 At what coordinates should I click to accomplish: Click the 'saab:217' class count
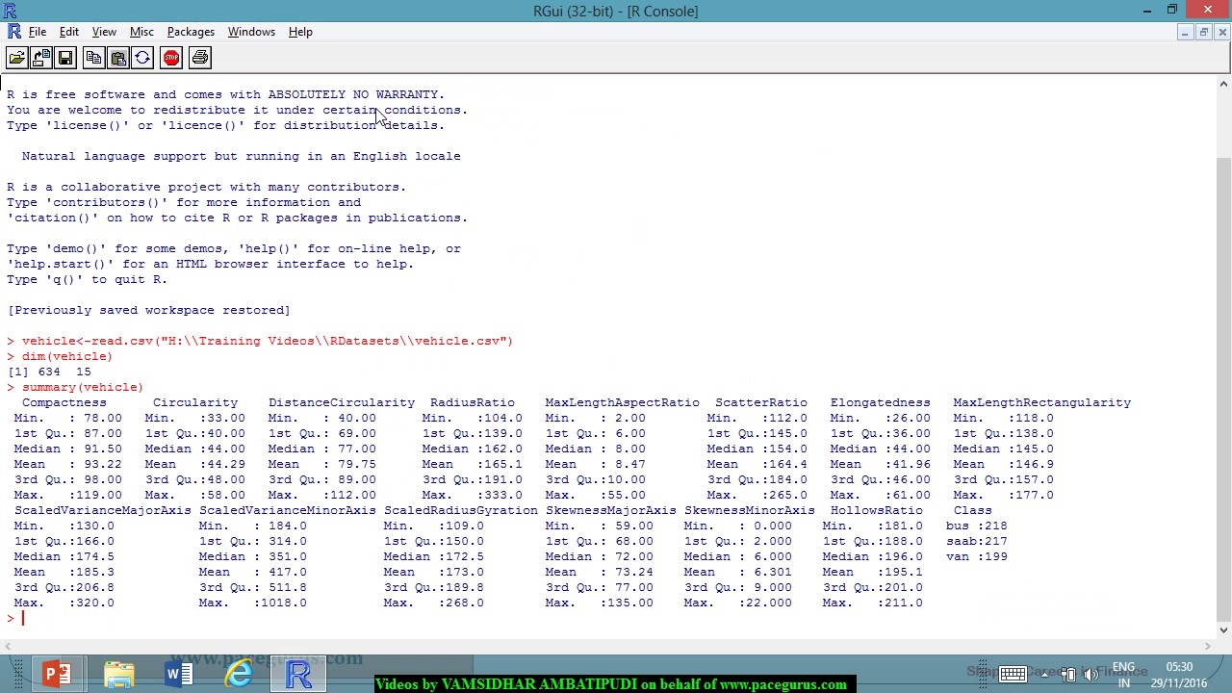coord(977,541)
